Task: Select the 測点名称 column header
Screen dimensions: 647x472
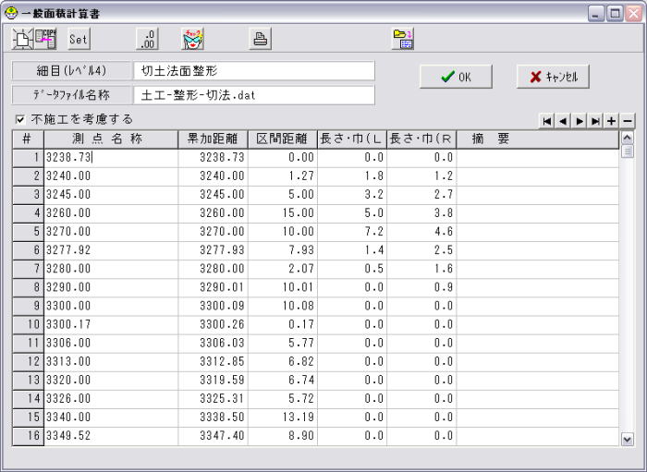Action: click(111, 139)
